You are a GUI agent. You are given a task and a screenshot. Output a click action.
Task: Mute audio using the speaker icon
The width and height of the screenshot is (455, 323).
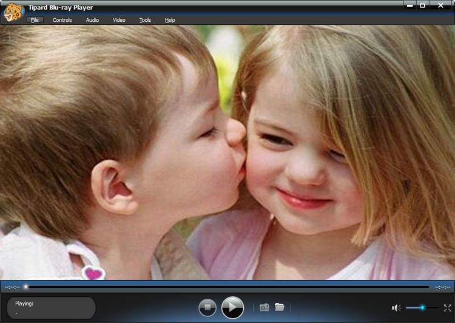coord(396,308)
